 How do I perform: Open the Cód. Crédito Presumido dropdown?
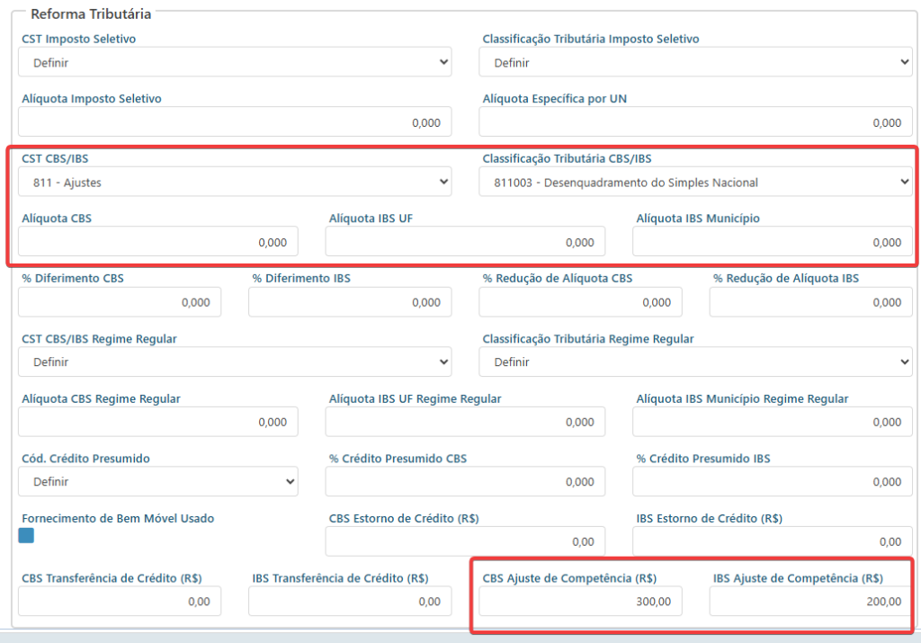pos(158,481)
